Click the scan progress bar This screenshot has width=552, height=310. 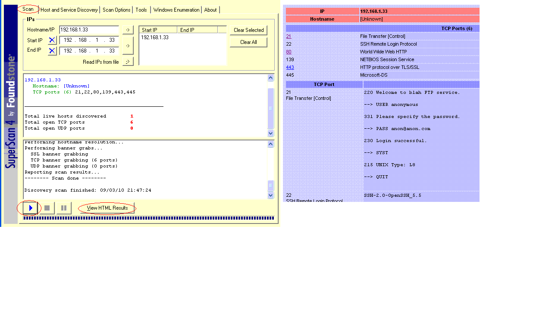click(149, 218)
